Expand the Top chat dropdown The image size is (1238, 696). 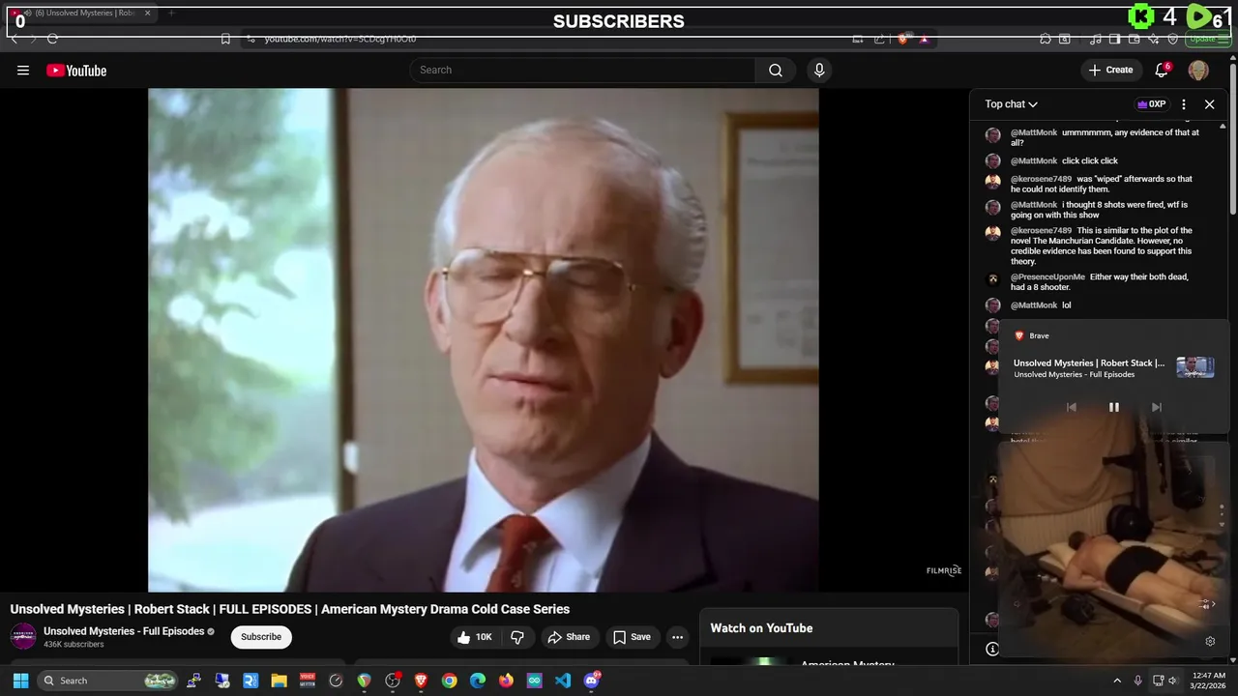[x=1012, y=104]
